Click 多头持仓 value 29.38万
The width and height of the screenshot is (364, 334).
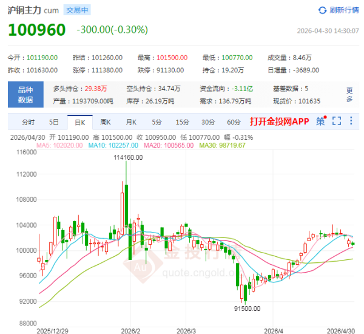(x=96, y=89)
